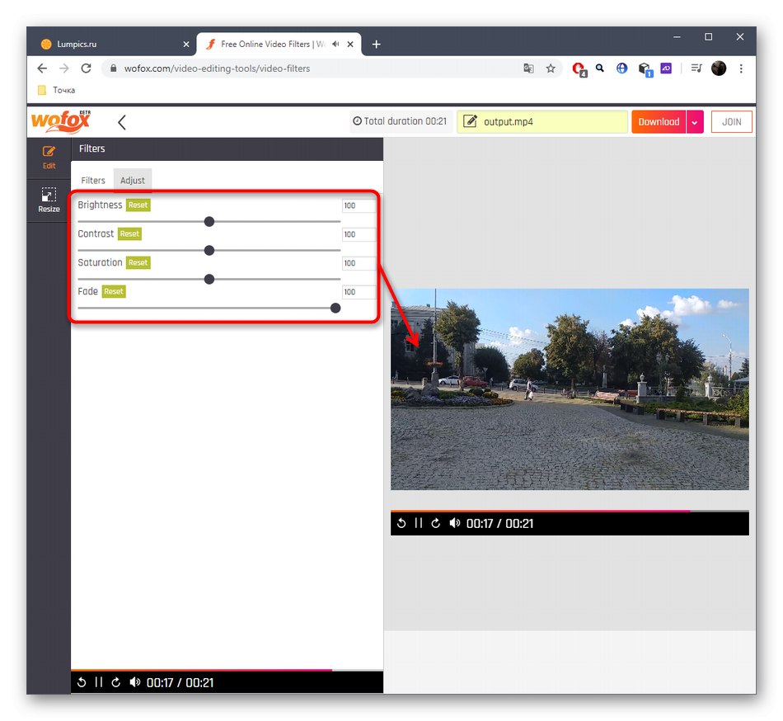
Task: Click the Fade value field
Action: 358,292
